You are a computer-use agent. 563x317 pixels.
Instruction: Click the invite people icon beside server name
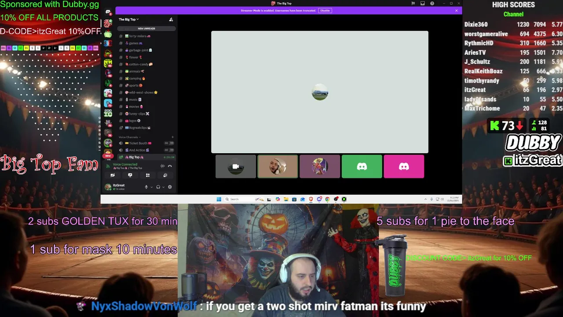(x=171, y=19)
